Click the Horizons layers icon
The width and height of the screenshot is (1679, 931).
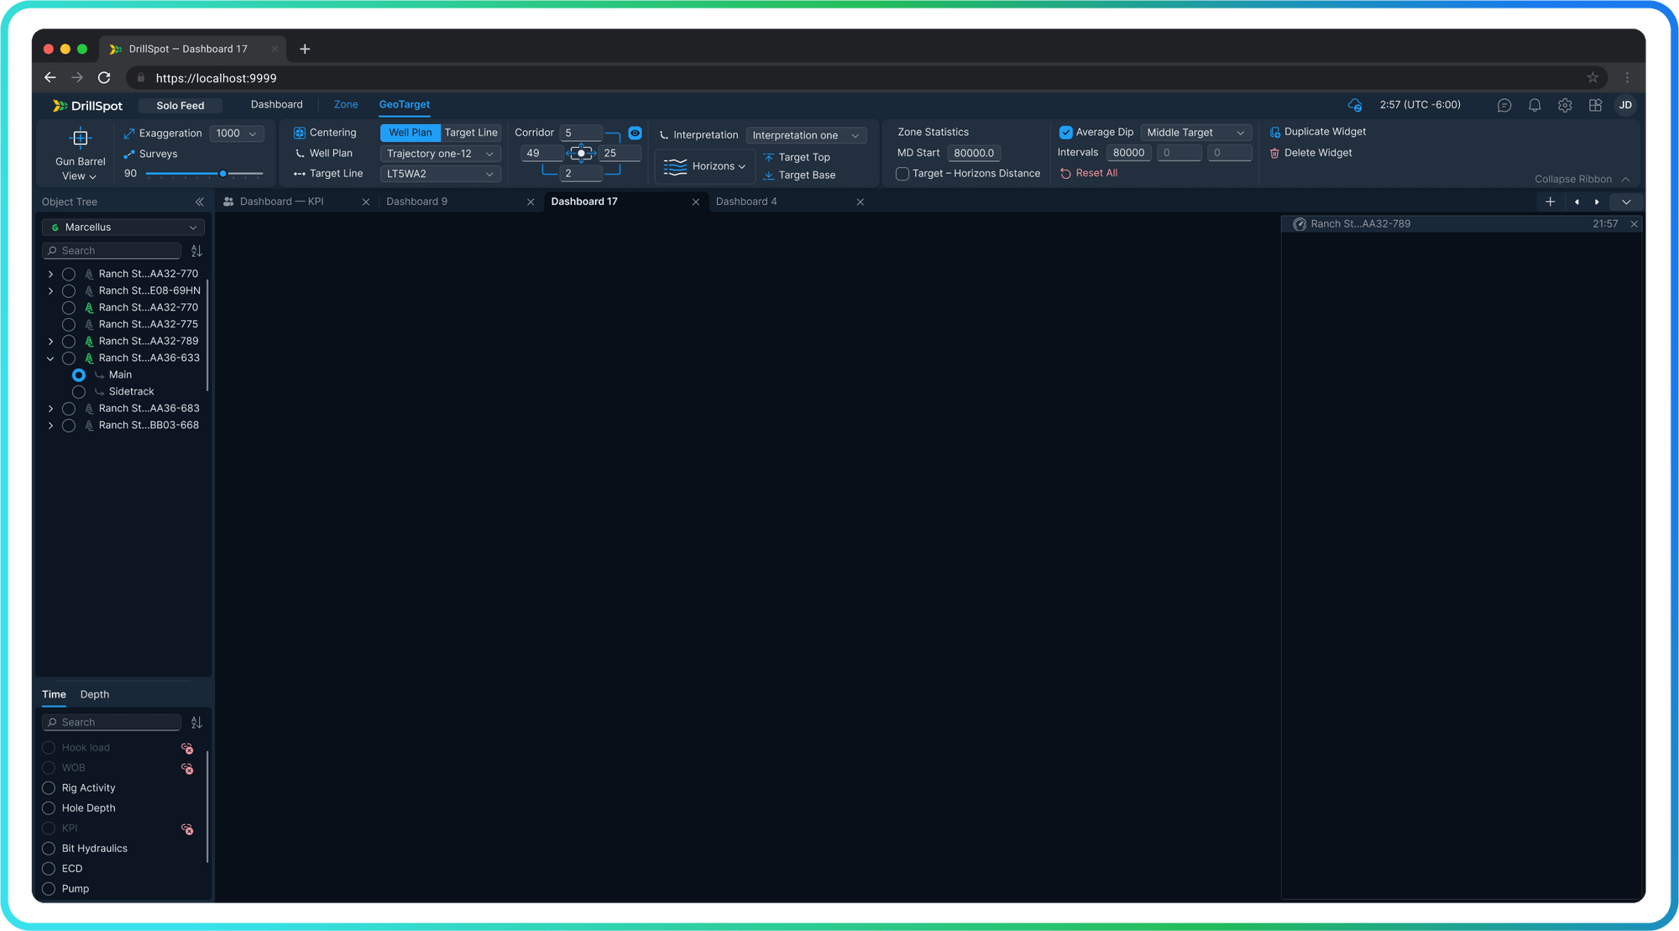pyautogui.click(x=675, y=166)
